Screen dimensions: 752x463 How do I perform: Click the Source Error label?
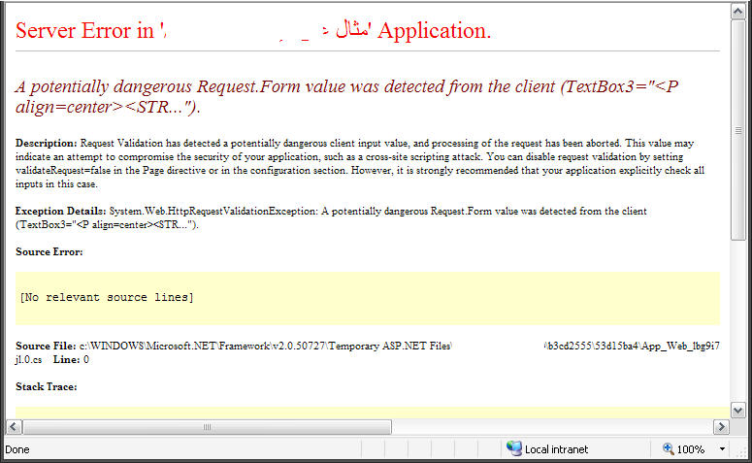coord(49,252)
